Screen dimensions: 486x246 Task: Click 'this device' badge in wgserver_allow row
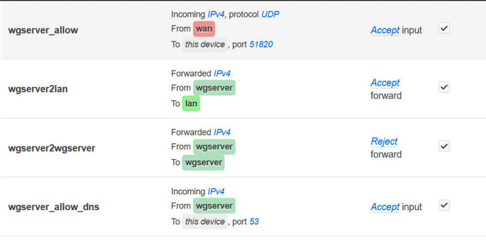pyautogui.click(x=205, y=44)
